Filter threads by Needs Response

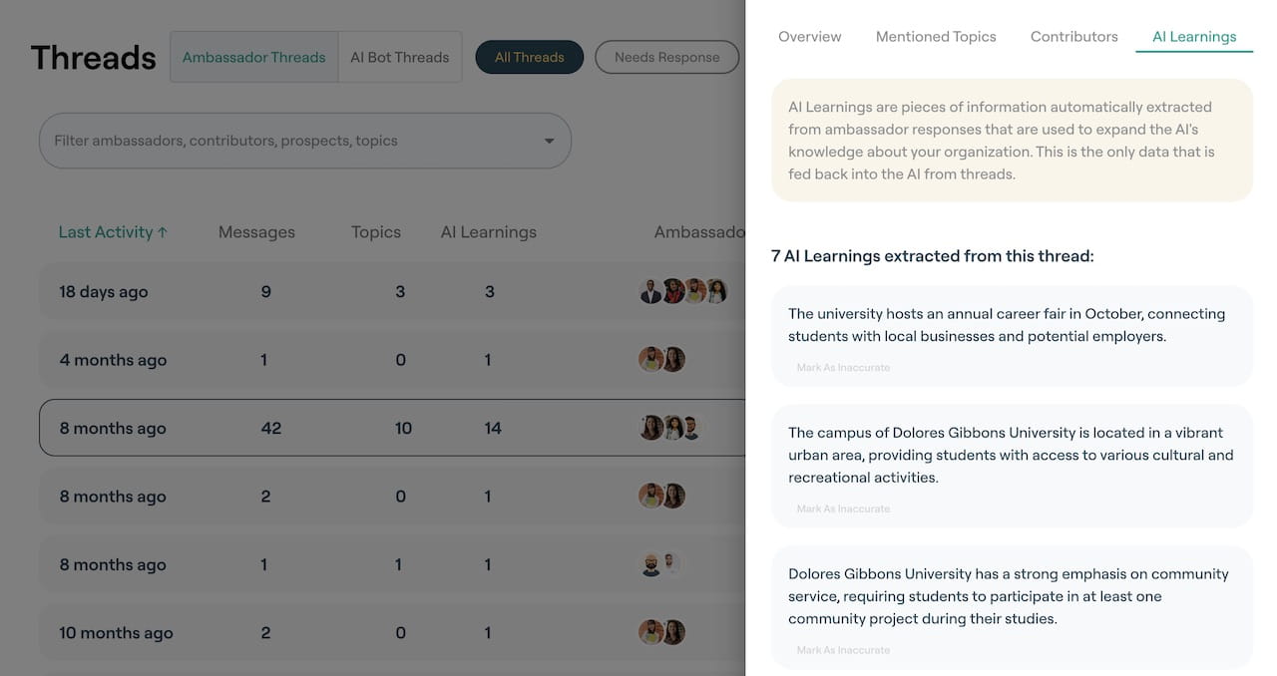point(666,58)
